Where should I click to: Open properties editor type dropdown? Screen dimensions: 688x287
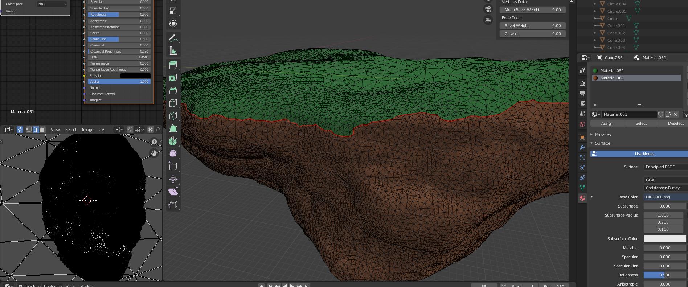(x=585, y=58)
